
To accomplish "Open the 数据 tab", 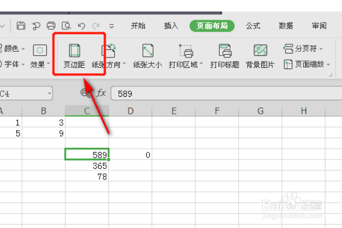I will click(x=286, y=26).
